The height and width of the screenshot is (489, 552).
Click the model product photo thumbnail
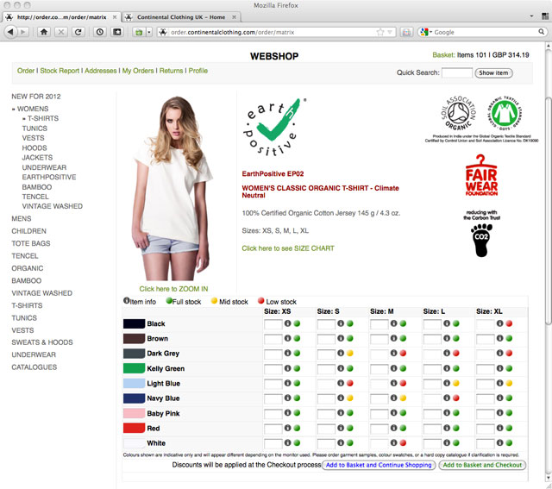pyautogui.click(x=172, y=188)
